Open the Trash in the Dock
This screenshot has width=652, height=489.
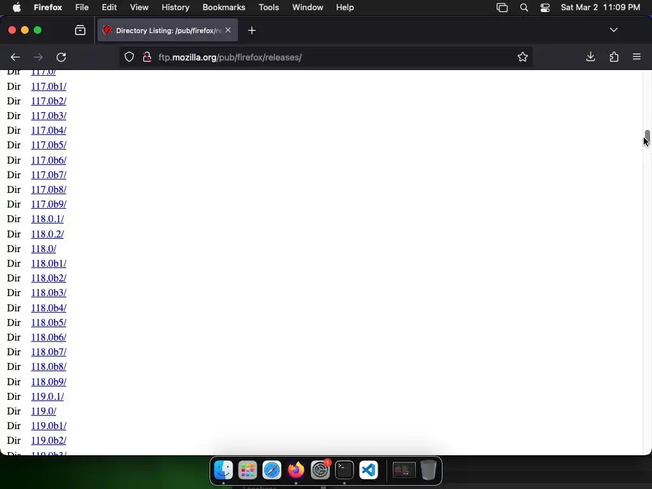click(429, 470)
